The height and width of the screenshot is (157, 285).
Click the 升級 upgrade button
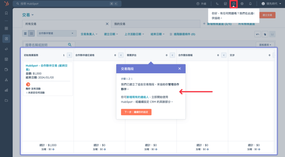(202, 4)
